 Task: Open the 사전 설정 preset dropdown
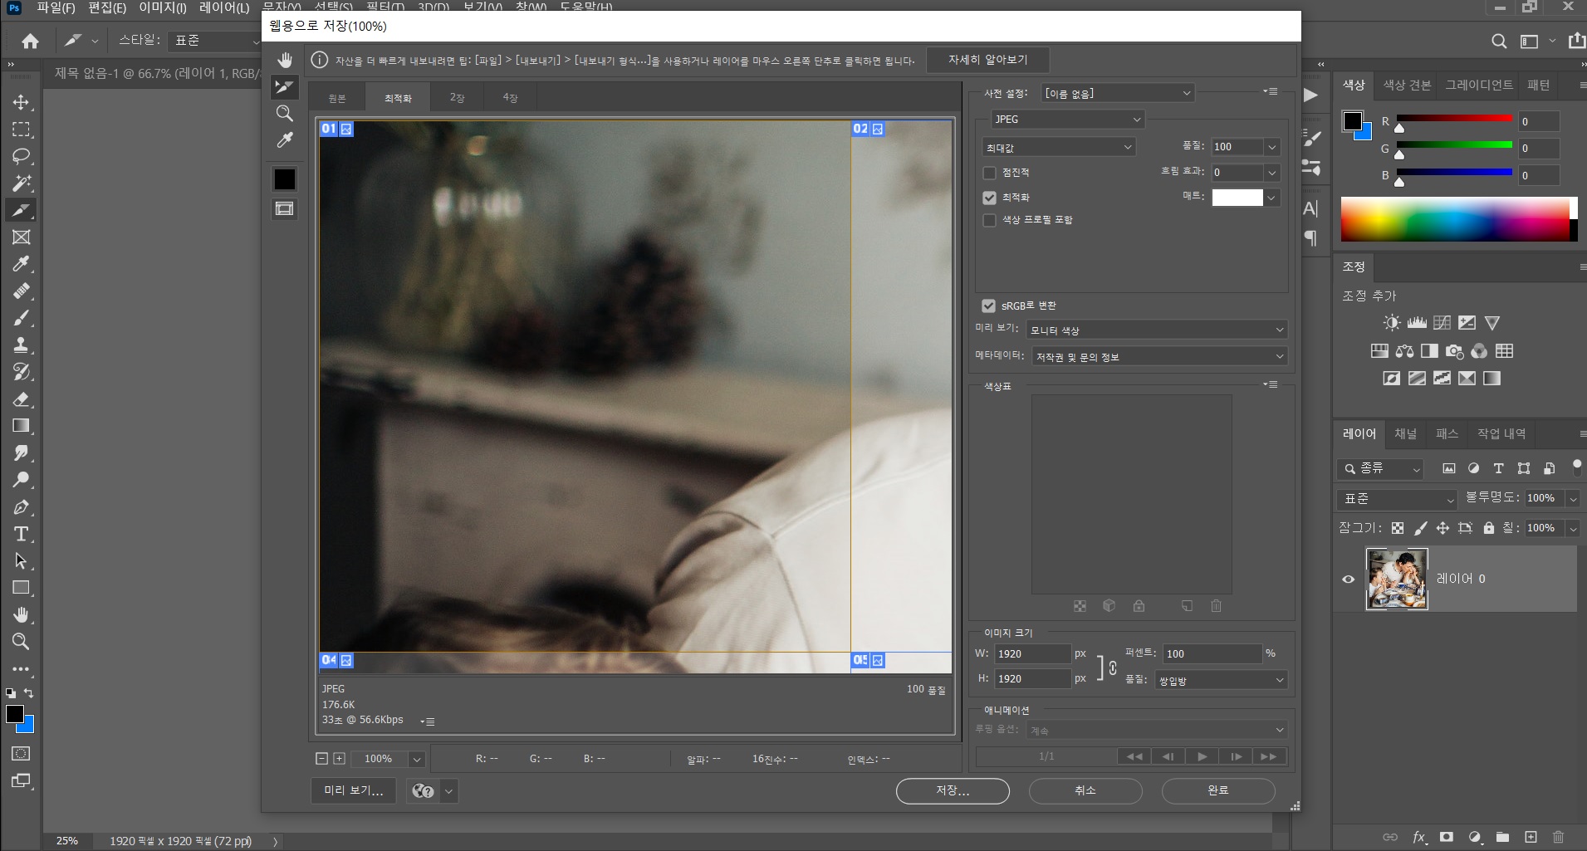(1118, 94)
